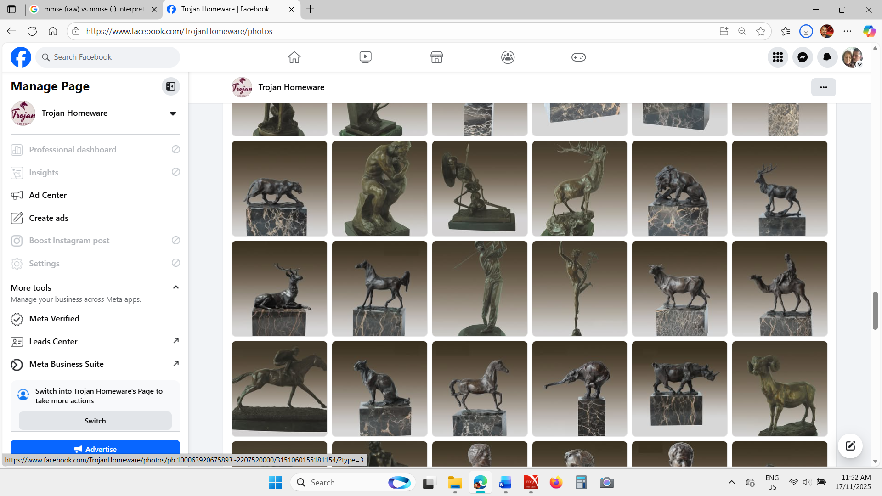Collapse the More tools section
This screenshot has height=496, width=882.
point(175,287)
